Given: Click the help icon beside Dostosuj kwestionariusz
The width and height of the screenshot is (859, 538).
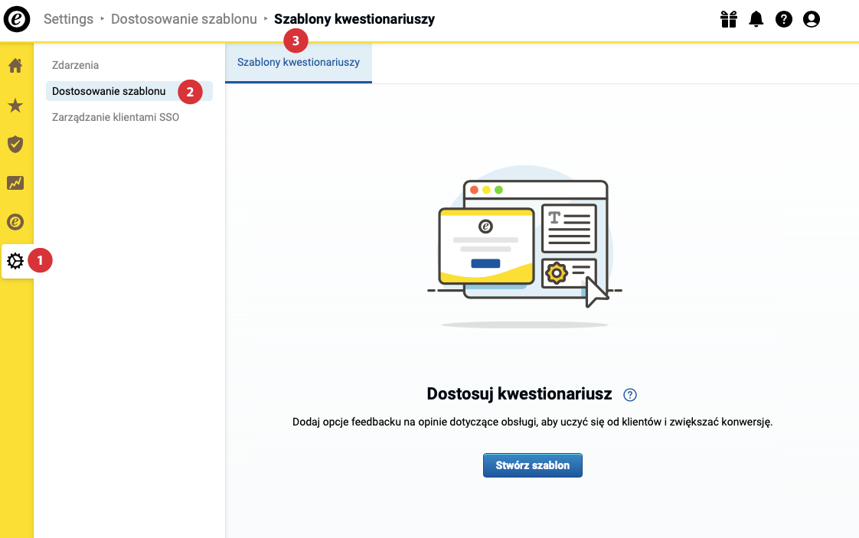Looking at the screenshot, I should (630, 394).
